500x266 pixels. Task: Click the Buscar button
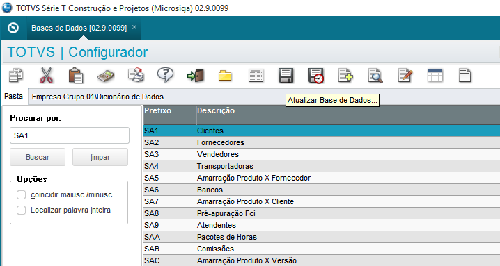point(38,157)
